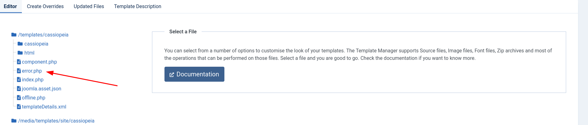Click the file icon beside templateDetails.xml
The image size is (588, 125).
pos(19,107)
